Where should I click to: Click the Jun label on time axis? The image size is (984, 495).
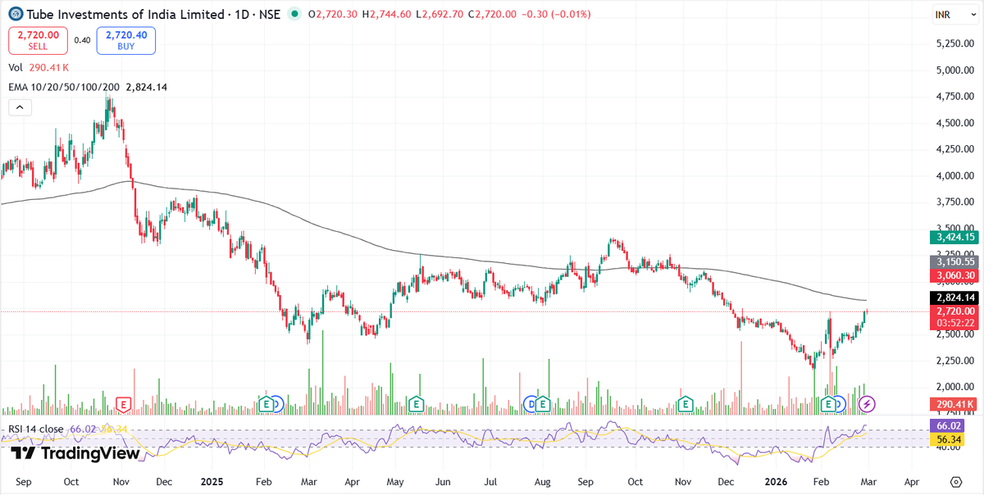pos(444,482)
